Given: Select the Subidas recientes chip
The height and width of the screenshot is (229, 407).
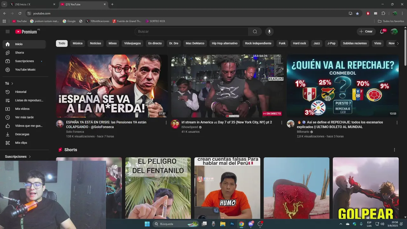Looking at the screenshot, I should tap(355, 43).
